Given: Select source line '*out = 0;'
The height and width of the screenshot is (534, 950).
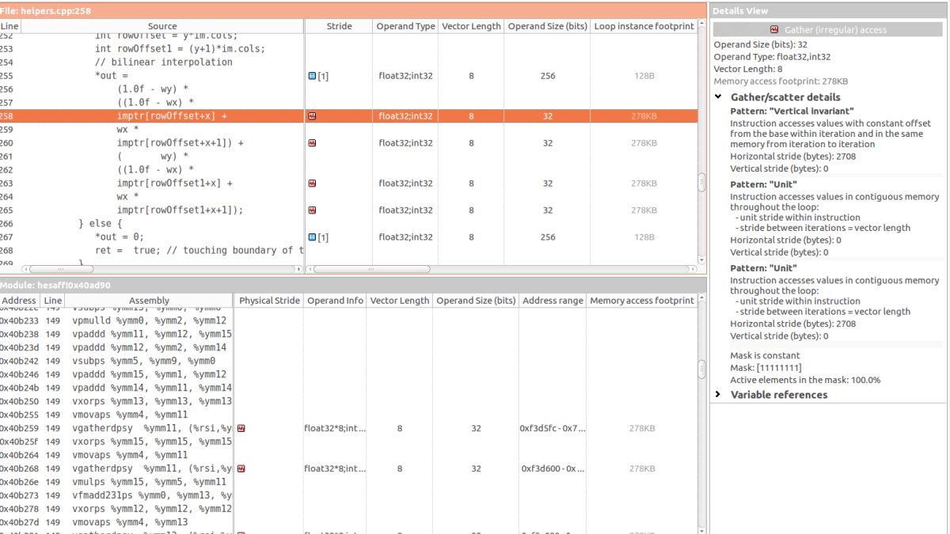Looking at the screenshot, I should (120, 237).
